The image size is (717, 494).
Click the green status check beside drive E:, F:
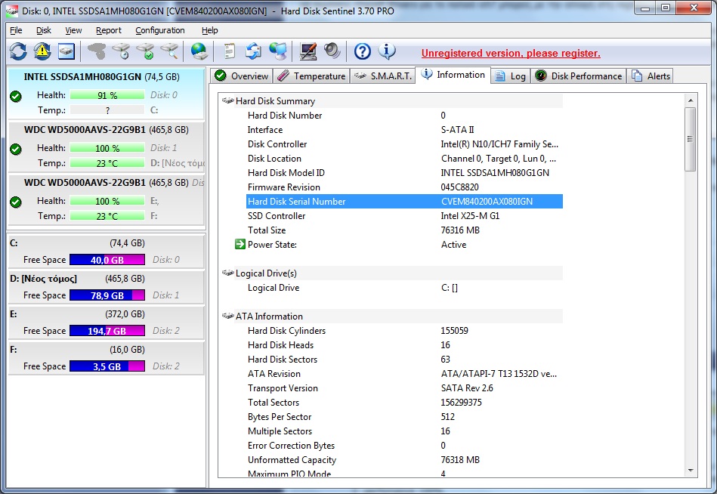[16, 202]
